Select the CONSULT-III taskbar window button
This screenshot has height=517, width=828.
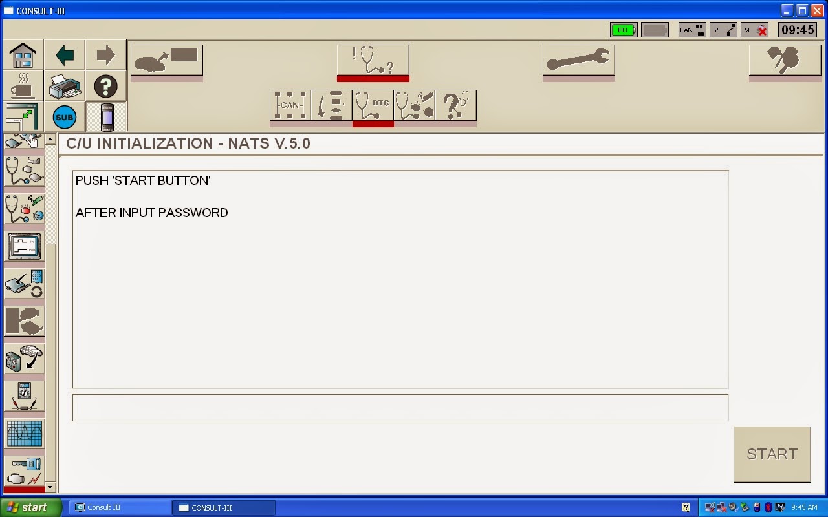224,507
